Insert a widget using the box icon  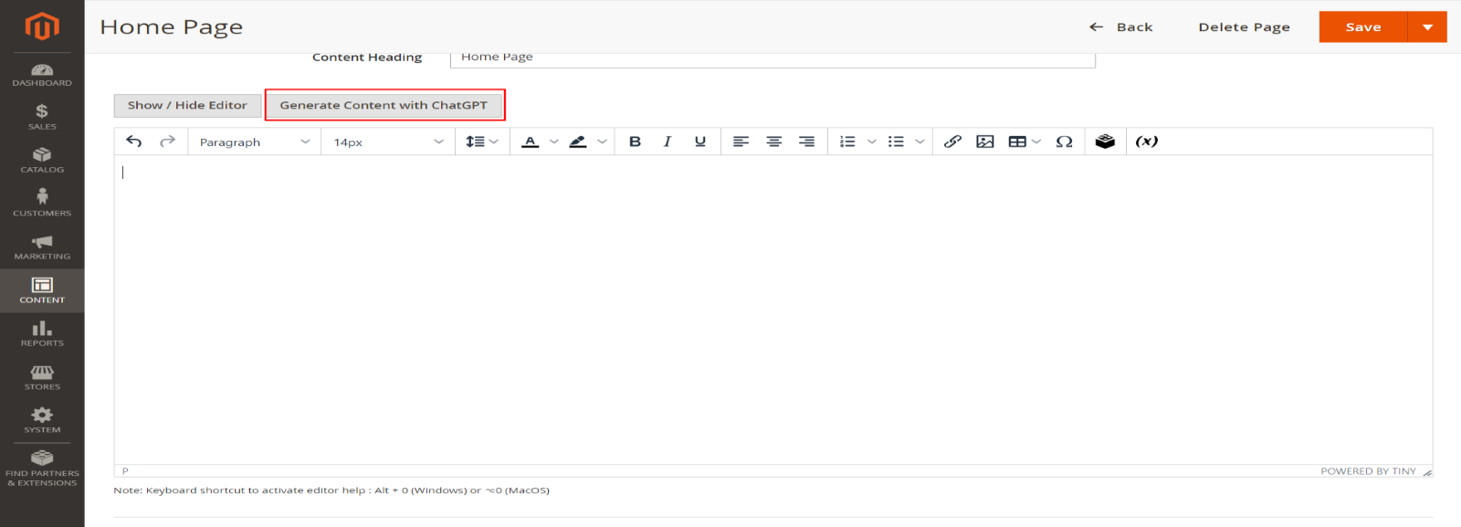click(x=1105, y=142)
